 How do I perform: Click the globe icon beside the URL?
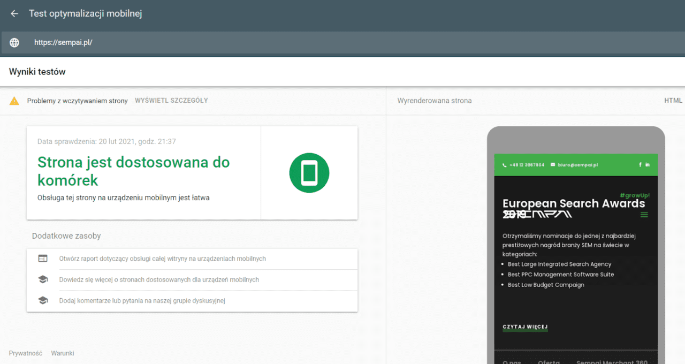click(14, 42)
